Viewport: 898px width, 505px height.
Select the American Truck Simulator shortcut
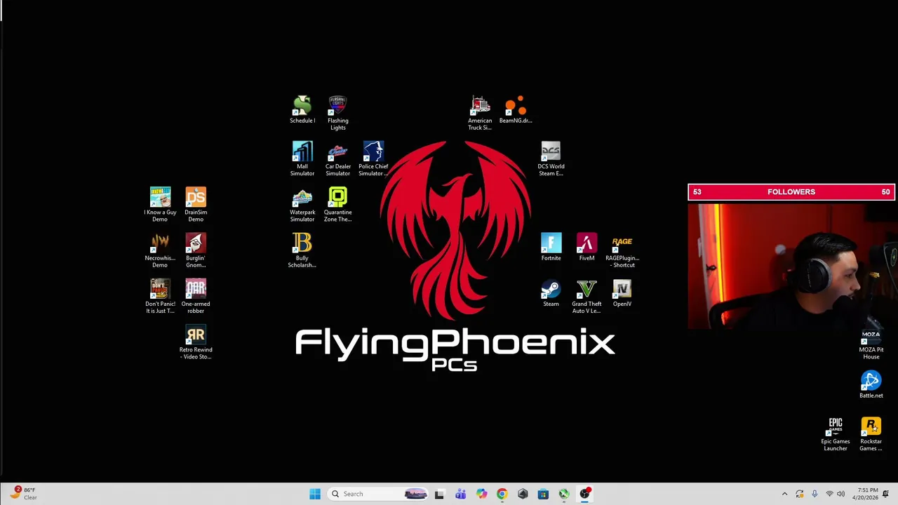(480, 113)
